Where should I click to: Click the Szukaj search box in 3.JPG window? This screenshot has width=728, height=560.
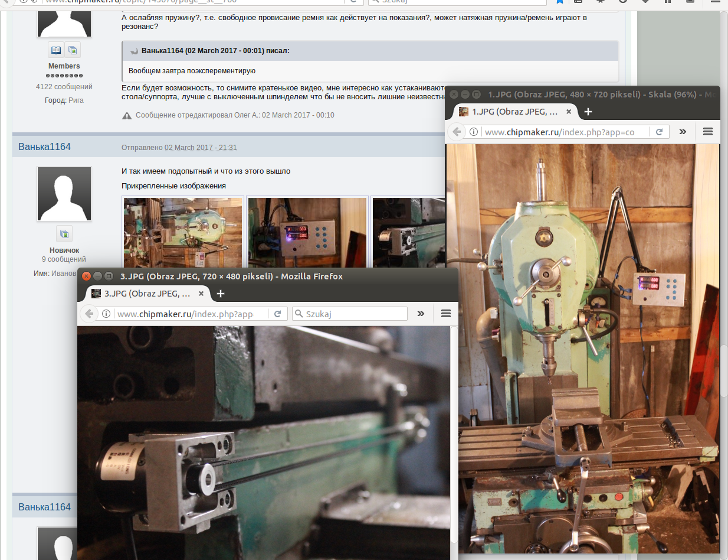pyautogui.click(x=350, y=314)
